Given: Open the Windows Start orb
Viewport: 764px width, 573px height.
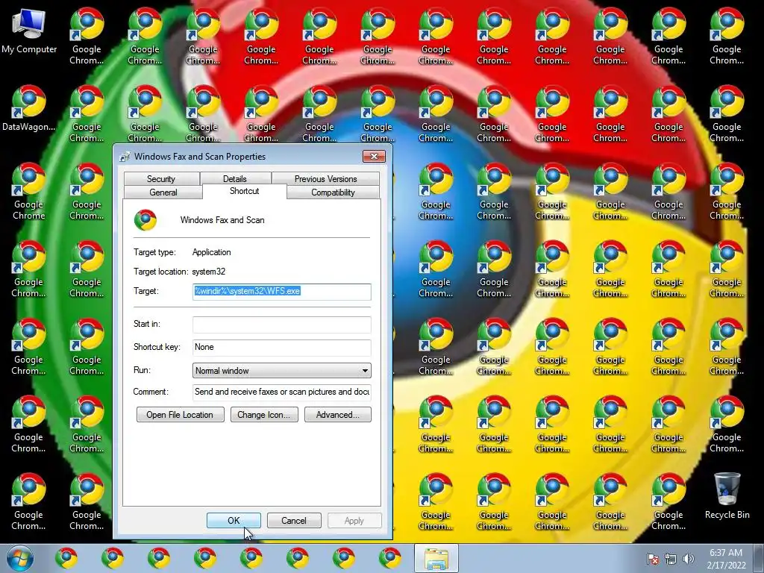Looking at the screenshot, I should pyautogui.click(x=19, y=558).
